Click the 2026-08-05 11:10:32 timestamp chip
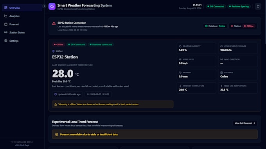266x149 pixels. point(98,94)
